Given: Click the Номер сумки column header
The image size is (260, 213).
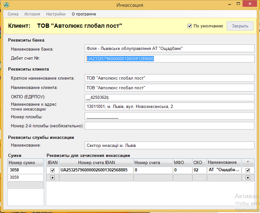Looking at the screenshot, I should click(x=26, y=163).
